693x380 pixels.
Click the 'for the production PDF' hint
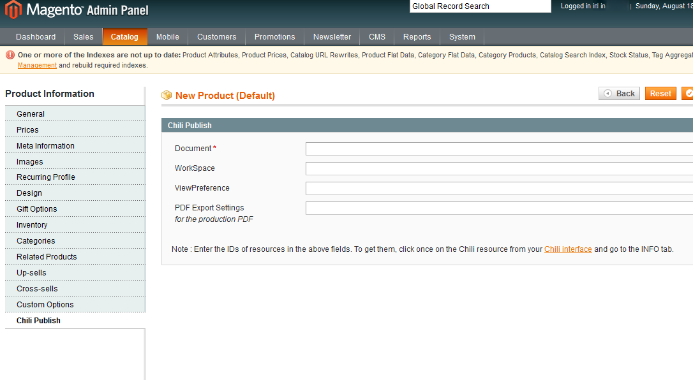214,219
